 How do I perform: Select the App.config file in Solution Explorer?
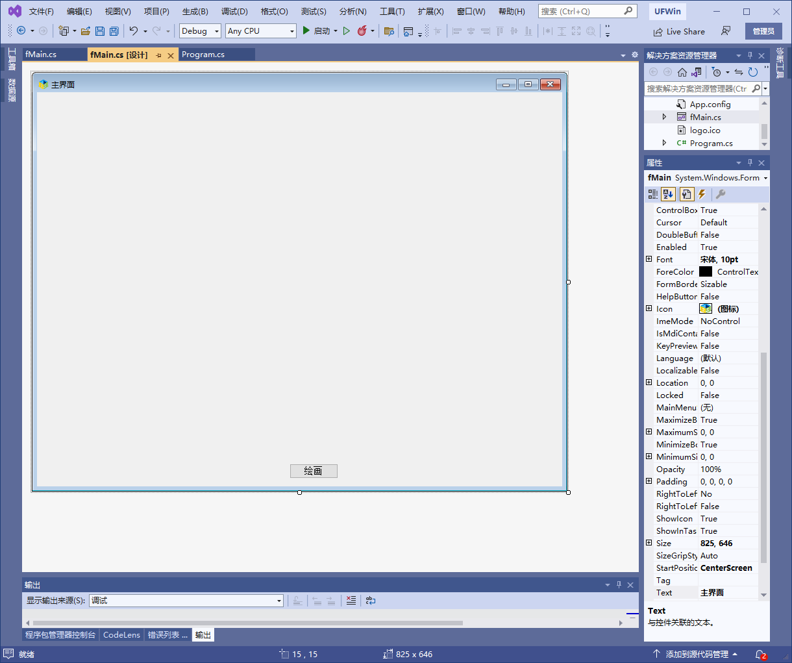tap(710, 104)
